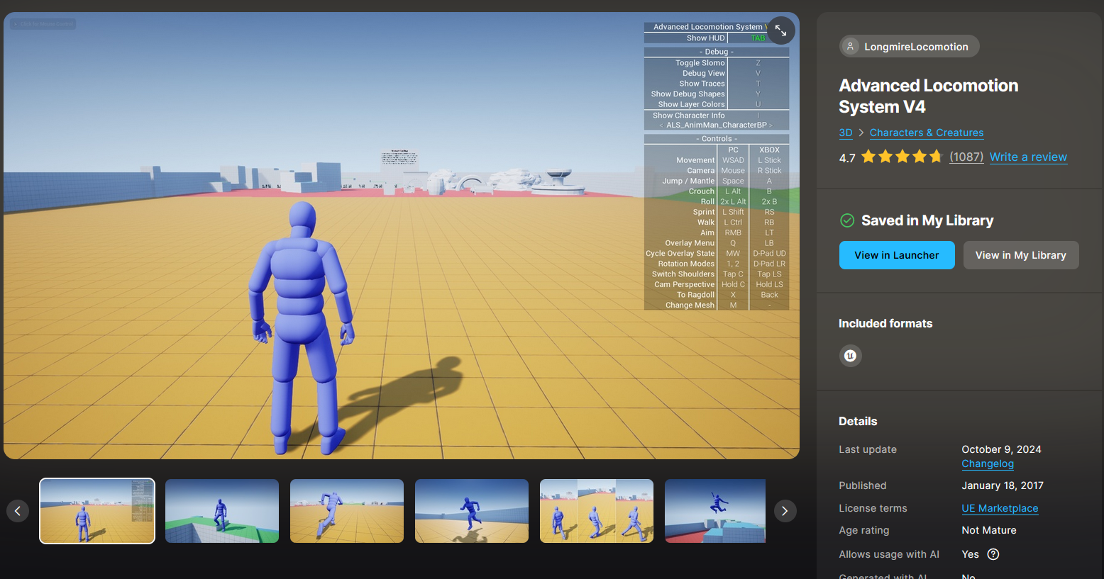Open the 3D breadcrumb category

coord(846,133)
